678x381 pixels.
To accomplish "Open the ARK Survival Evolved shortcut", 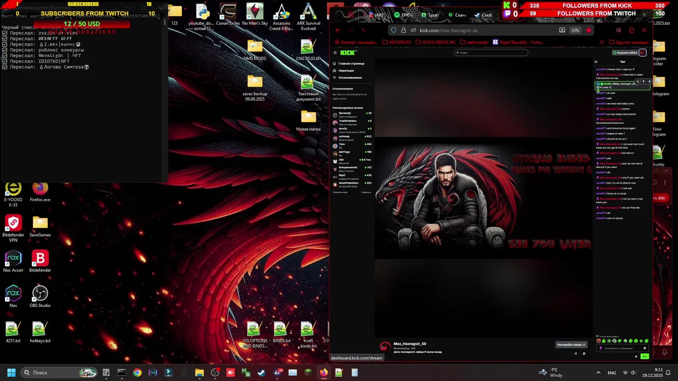I will pyautogui.click(x=308, y=17).
